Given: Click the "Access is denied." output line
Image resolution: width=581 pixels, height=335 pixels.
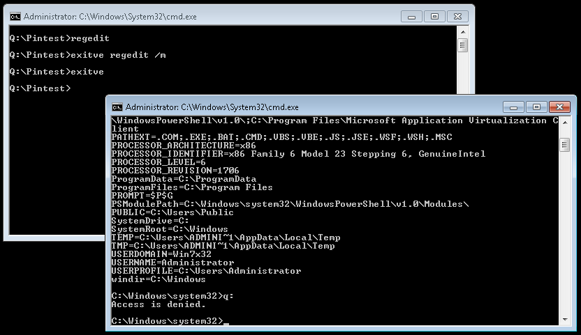Looking at the screenshot, I should click(x=159, y=304).
